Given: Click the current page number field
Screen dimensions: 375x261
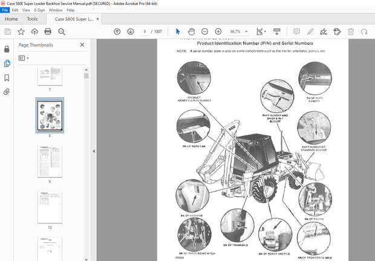Looking at the screenshot, I should (145, 31).
